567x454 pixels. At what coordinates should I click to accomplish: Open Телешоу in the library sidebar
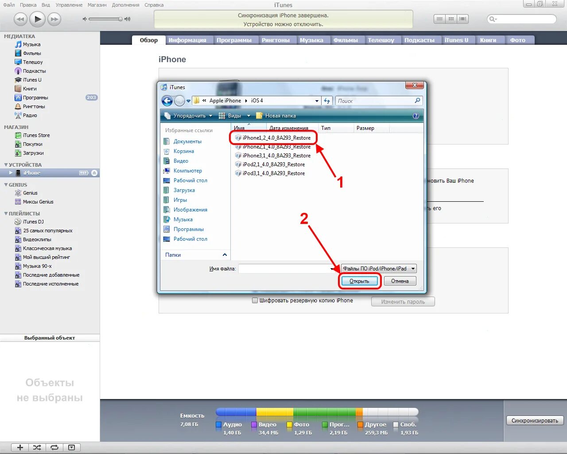coord(33,62)
